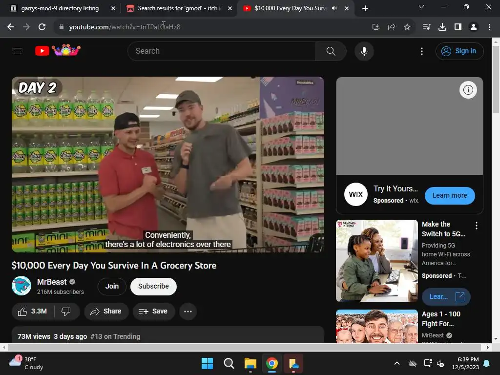500x375 pixels.
Task: Close the garrys-mod-9 tab
Action: click(x=113, y=9)
